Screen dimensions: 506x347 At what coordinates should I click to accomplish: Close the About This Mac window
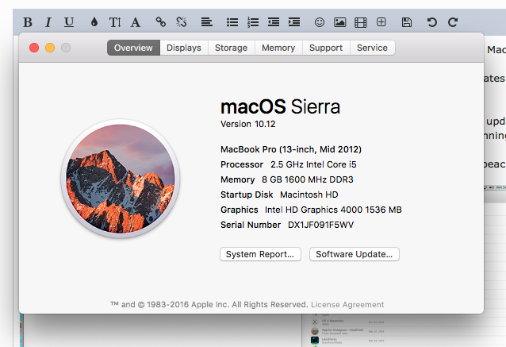pyautogui.click(x=34, y=48)
